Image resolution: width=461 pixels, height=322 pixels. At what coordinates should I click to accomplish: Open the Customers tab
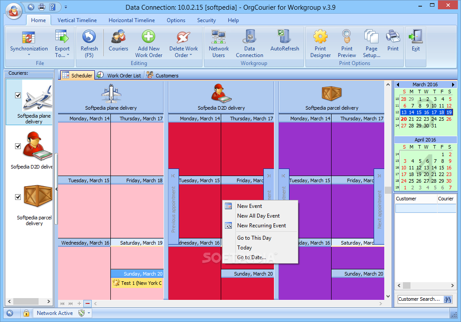click(163, 75)
